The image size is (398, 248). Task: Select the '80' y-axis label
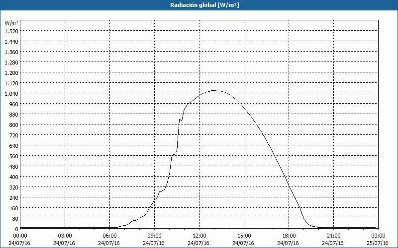[15, 218]
